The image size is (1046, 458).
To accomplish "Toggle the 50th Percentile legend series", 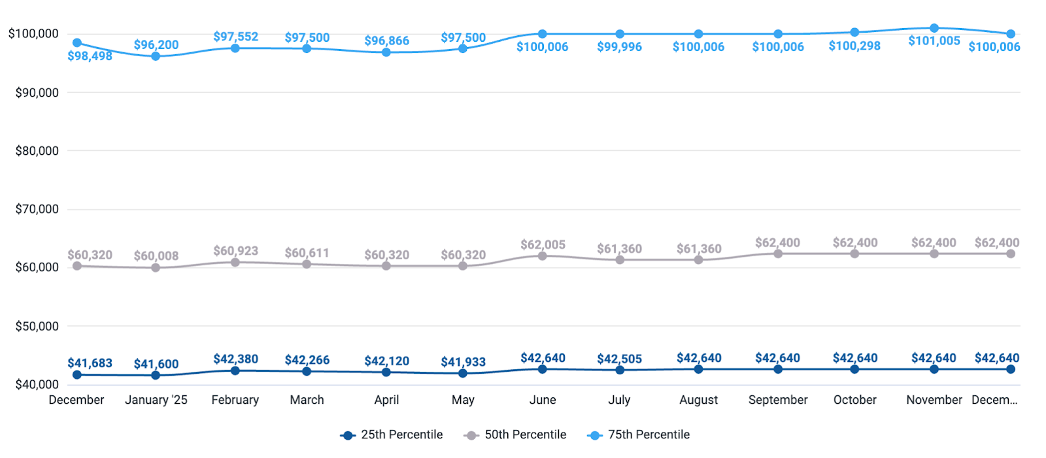I will coord(525,435).
